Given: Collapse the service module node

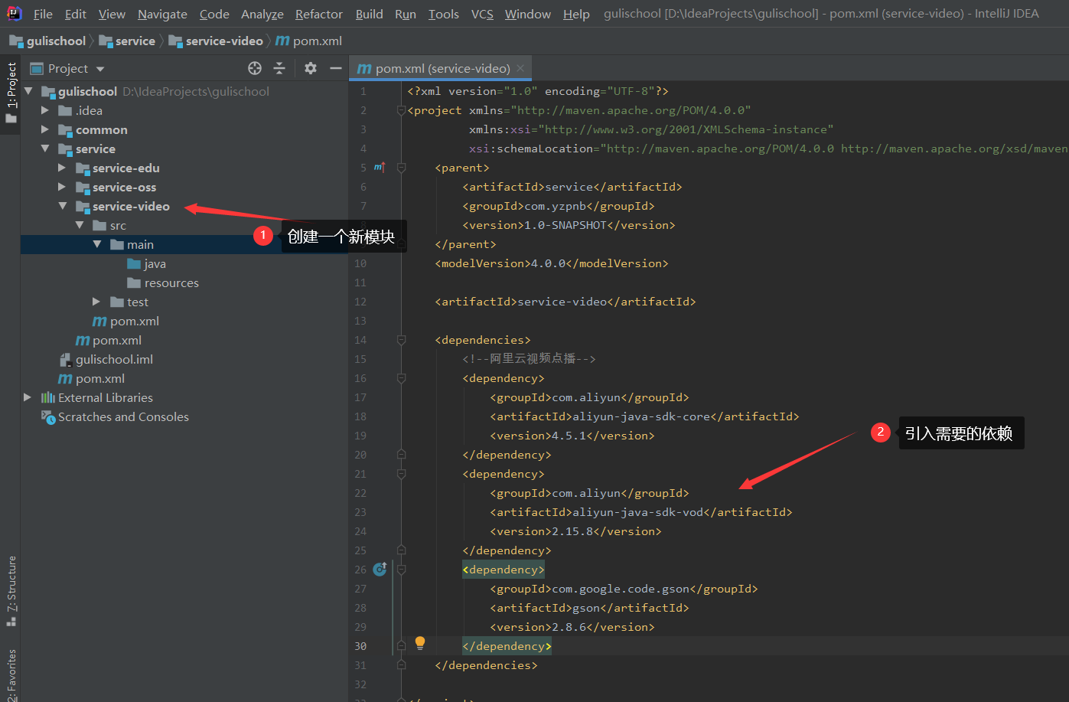Looking at the screenshot, I should pyautogui.click(x=45, y=149).
